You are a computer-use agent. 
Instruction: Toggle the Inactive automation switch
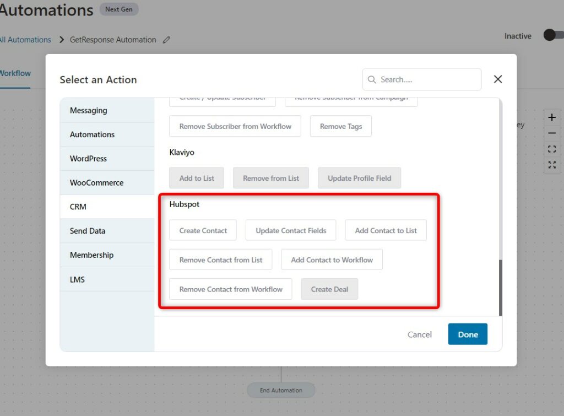pyautogui.click(x=554, y=35)
